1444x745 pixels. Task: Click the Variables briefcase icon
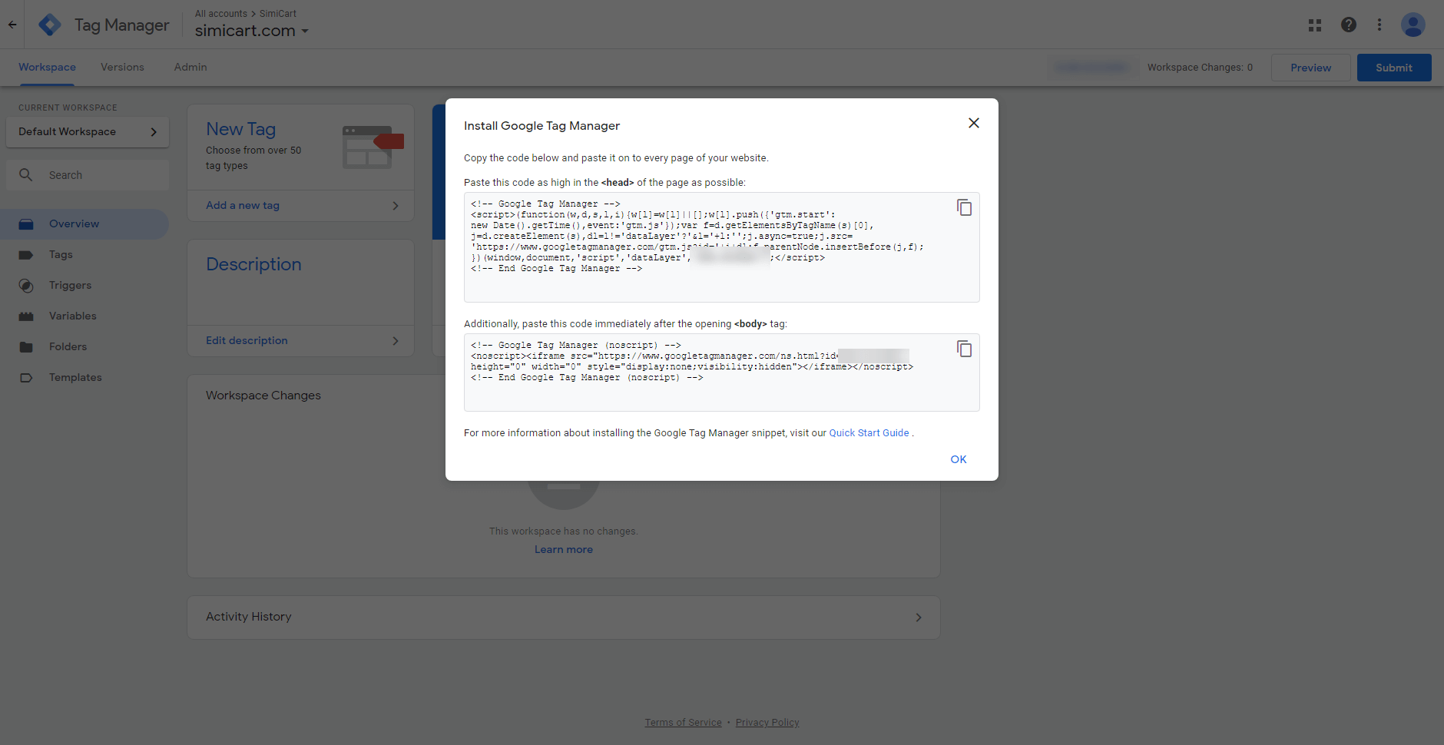(x=25, y=316)
